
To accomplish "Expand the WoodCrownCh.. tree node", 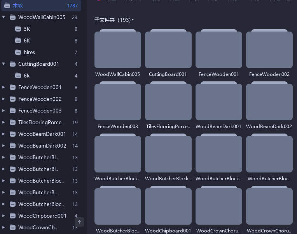I will tap(3, 227).
